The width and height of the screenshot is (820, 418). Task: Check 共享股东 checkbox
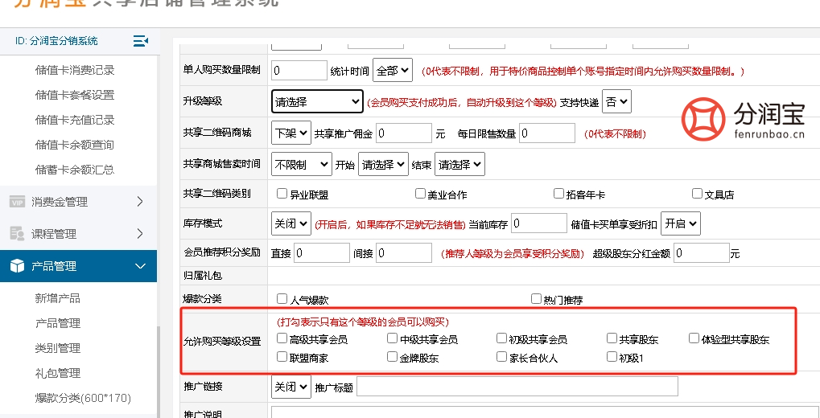(x=612, y=338)
